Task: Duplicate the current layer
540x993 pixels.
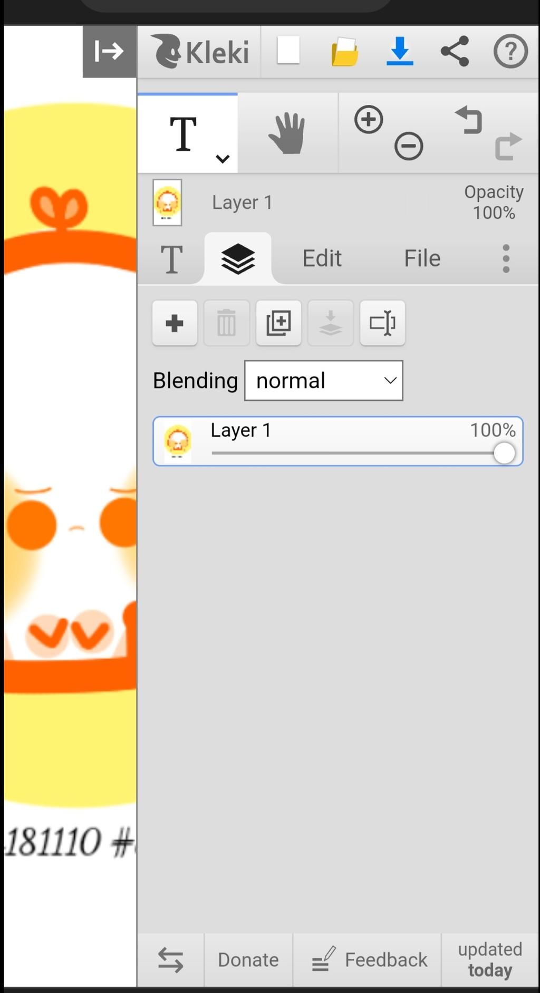Action: (278, 323)
